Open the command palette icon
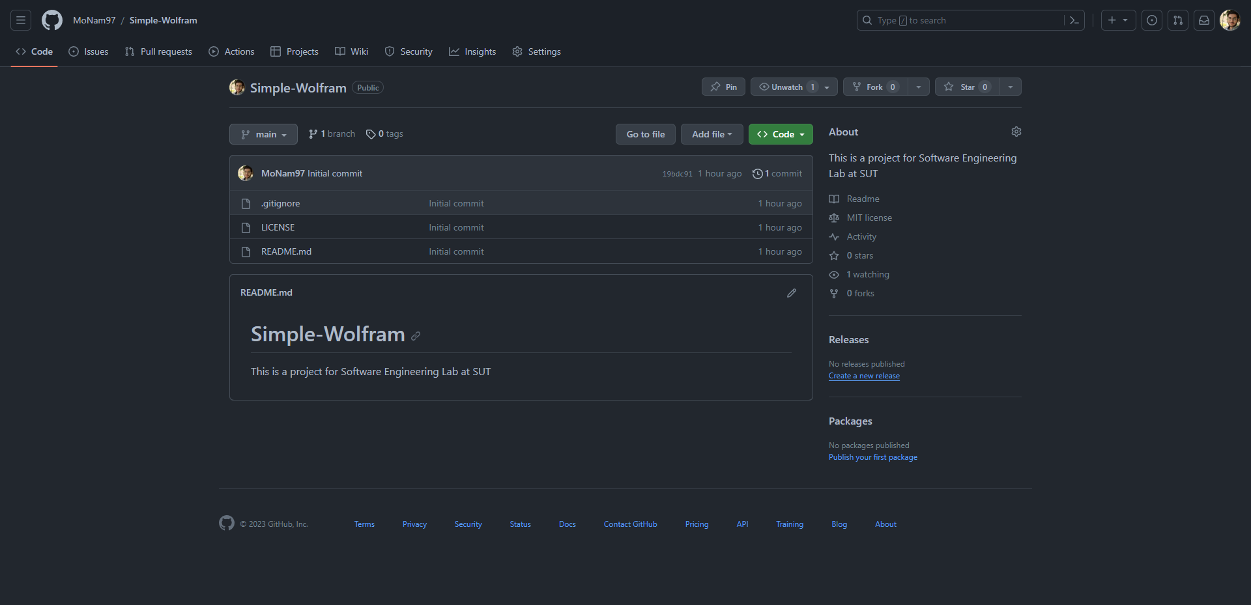This screenshot has height=605, width=1251. [x=1074, y=20]
